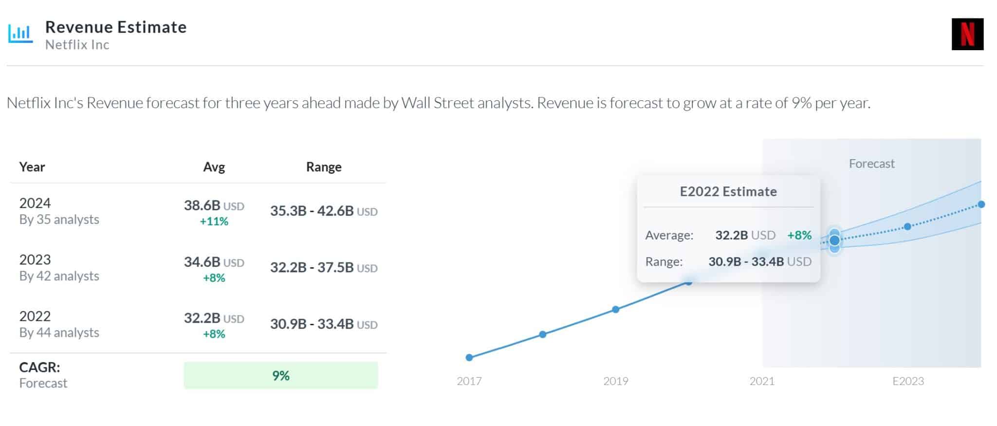997x426 pixels.
Task: Click the Netflix Inc subtitle link
Action: pyautogui.click(x=77, y=45)
